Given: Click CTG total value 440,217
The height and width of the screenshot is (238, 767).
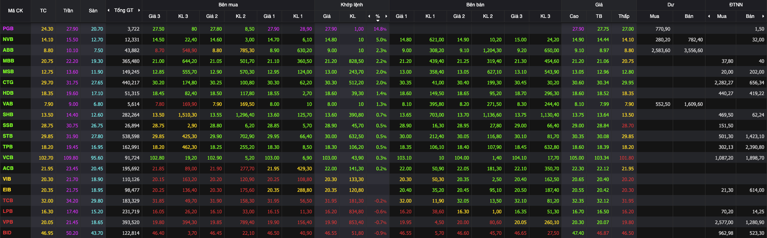Looking at the screenshot, I should [x=131, y=83].
